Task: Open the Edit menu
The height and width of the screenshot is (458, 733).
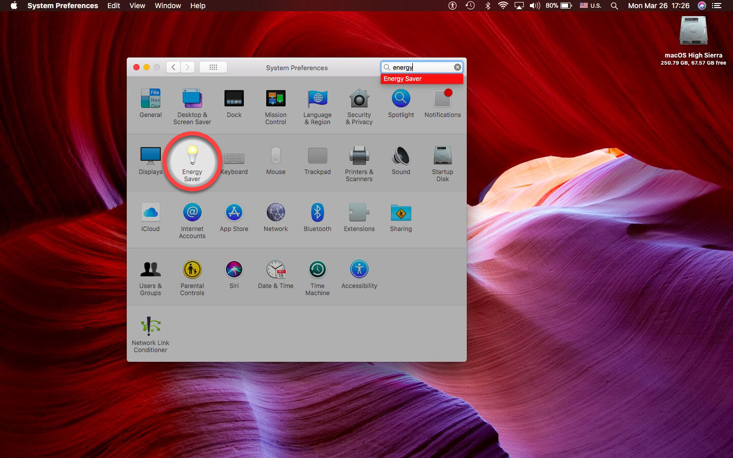Action: click(114, 6)
